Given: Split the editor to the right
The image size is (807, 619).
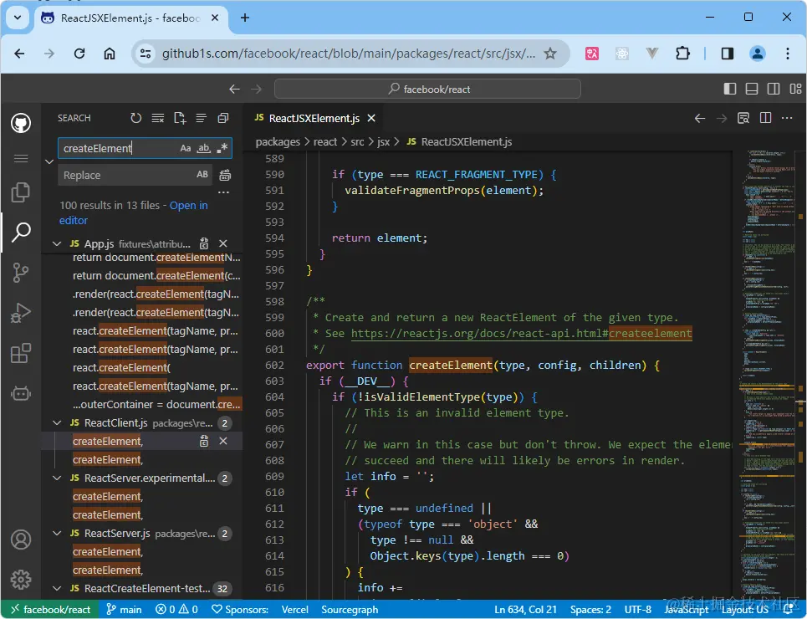Looking at the screenshot, I should (765, 119).
